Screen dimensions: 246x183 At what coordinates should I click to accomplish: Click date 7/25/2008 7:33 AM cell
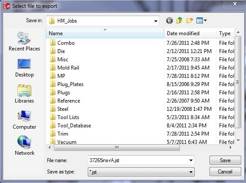[188, 60]
